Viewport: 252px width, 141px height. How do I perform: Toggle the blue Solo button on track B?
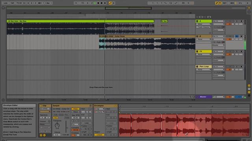pos(237,36)
